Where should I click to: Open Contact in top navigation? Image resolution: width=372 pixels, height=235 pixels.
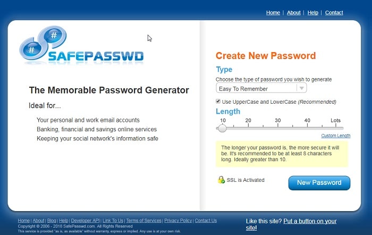(334, 13)
